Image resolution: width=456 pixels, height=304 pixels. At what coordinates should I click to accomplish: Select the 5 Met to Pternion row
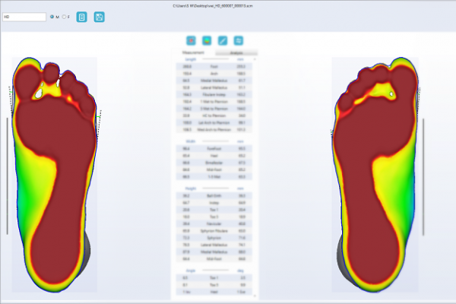point(214,109)
